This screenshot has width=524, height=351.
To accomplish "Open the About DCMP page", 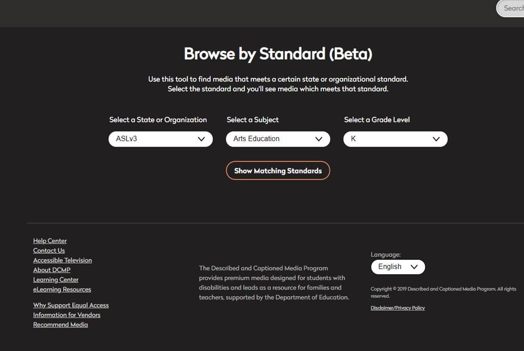I will click(52, 270).
